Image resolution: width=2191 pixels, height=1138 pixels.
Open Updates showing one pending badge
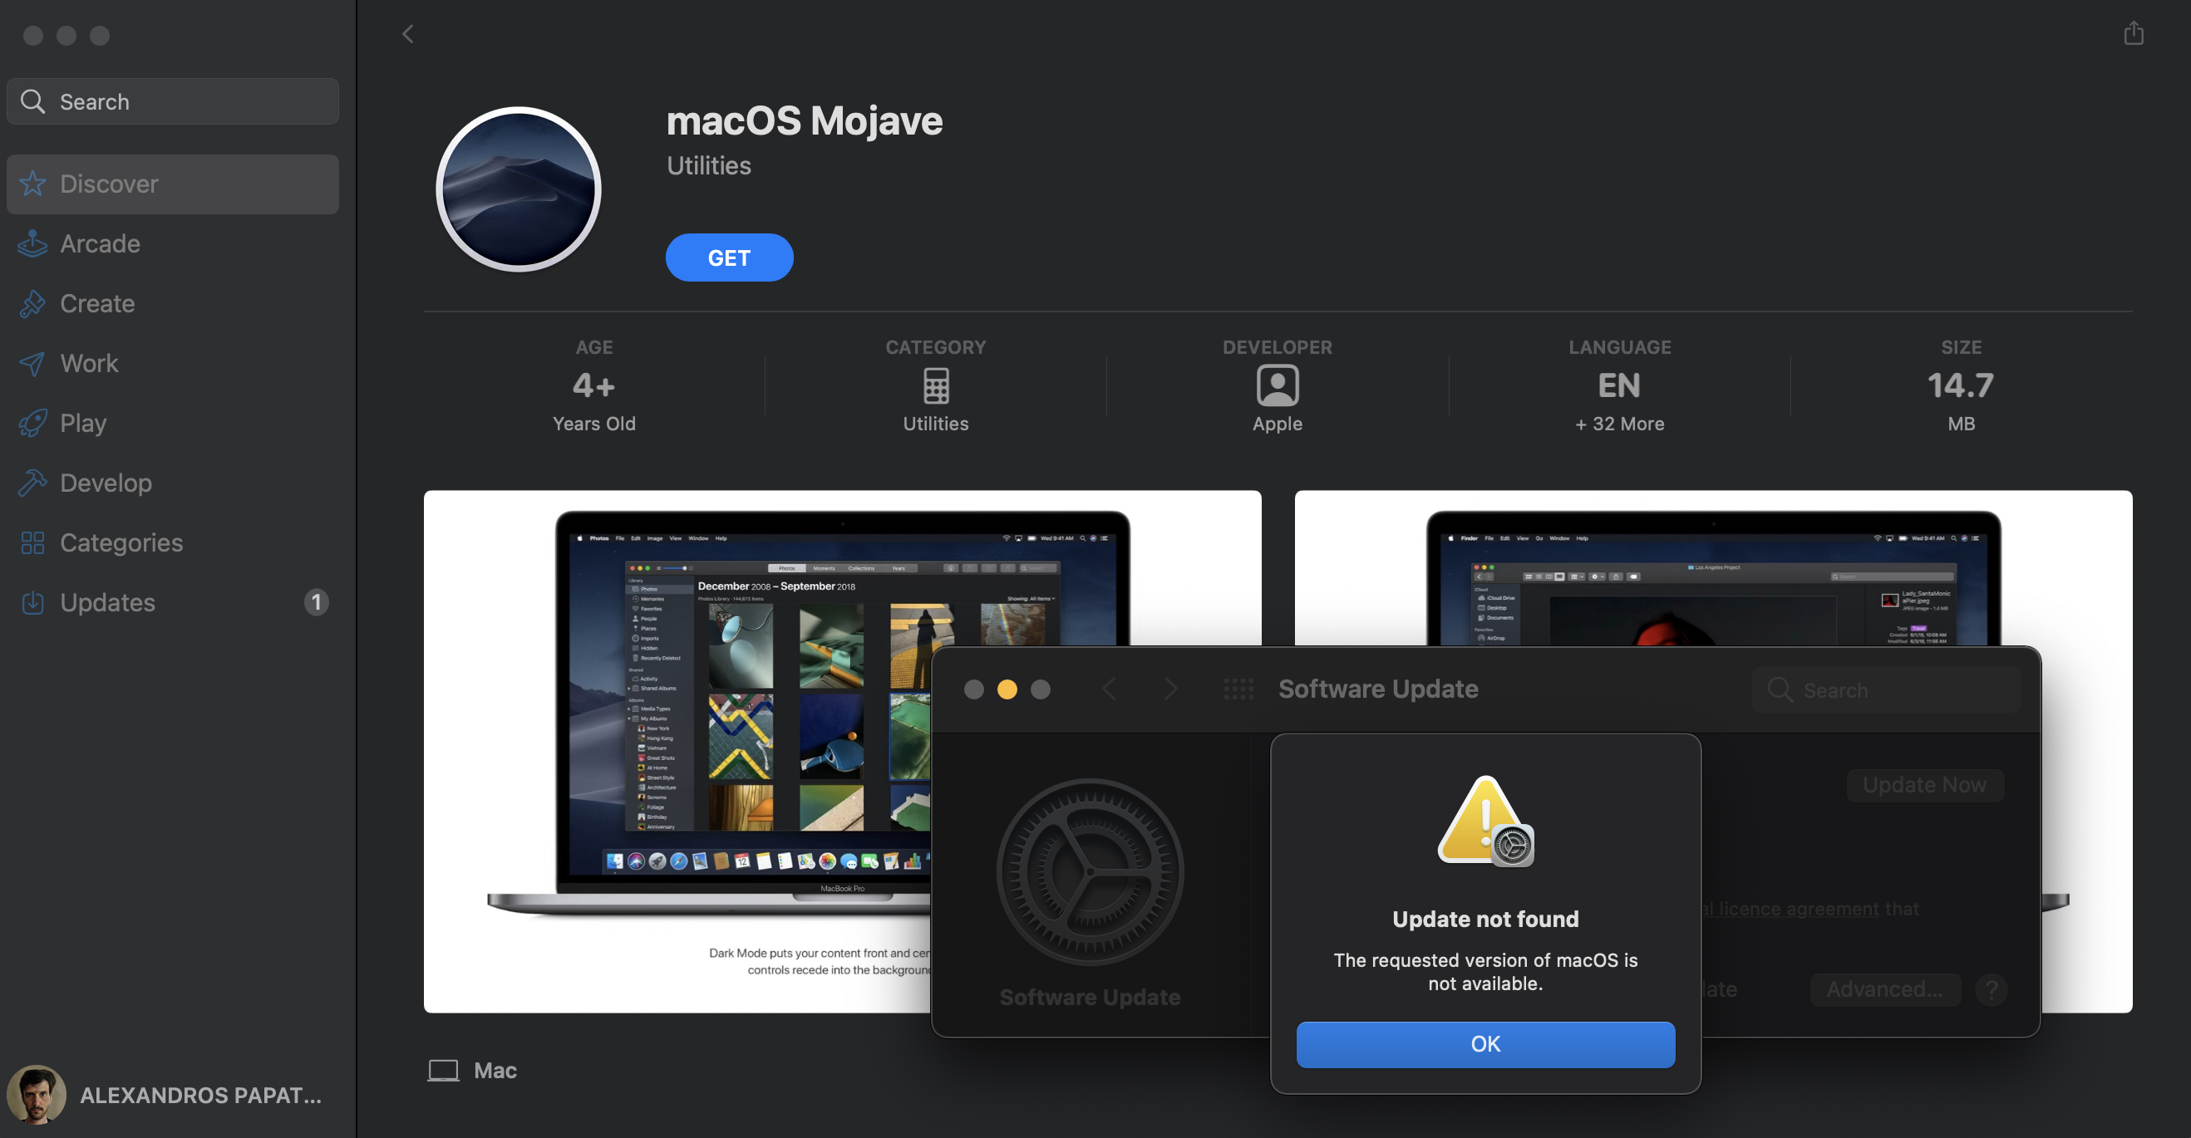click(x=107, y=602)
